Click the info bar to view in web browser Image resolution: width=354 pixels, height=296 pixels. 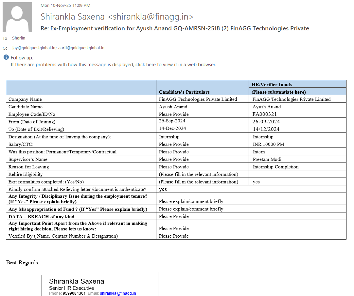coord(113,65)
